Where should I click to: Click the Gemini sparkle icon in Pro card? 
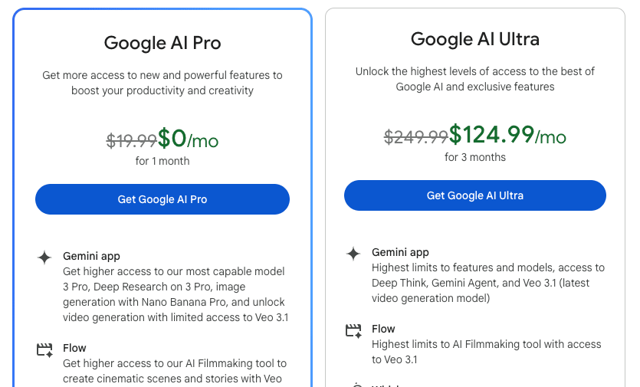pos(44,257)
